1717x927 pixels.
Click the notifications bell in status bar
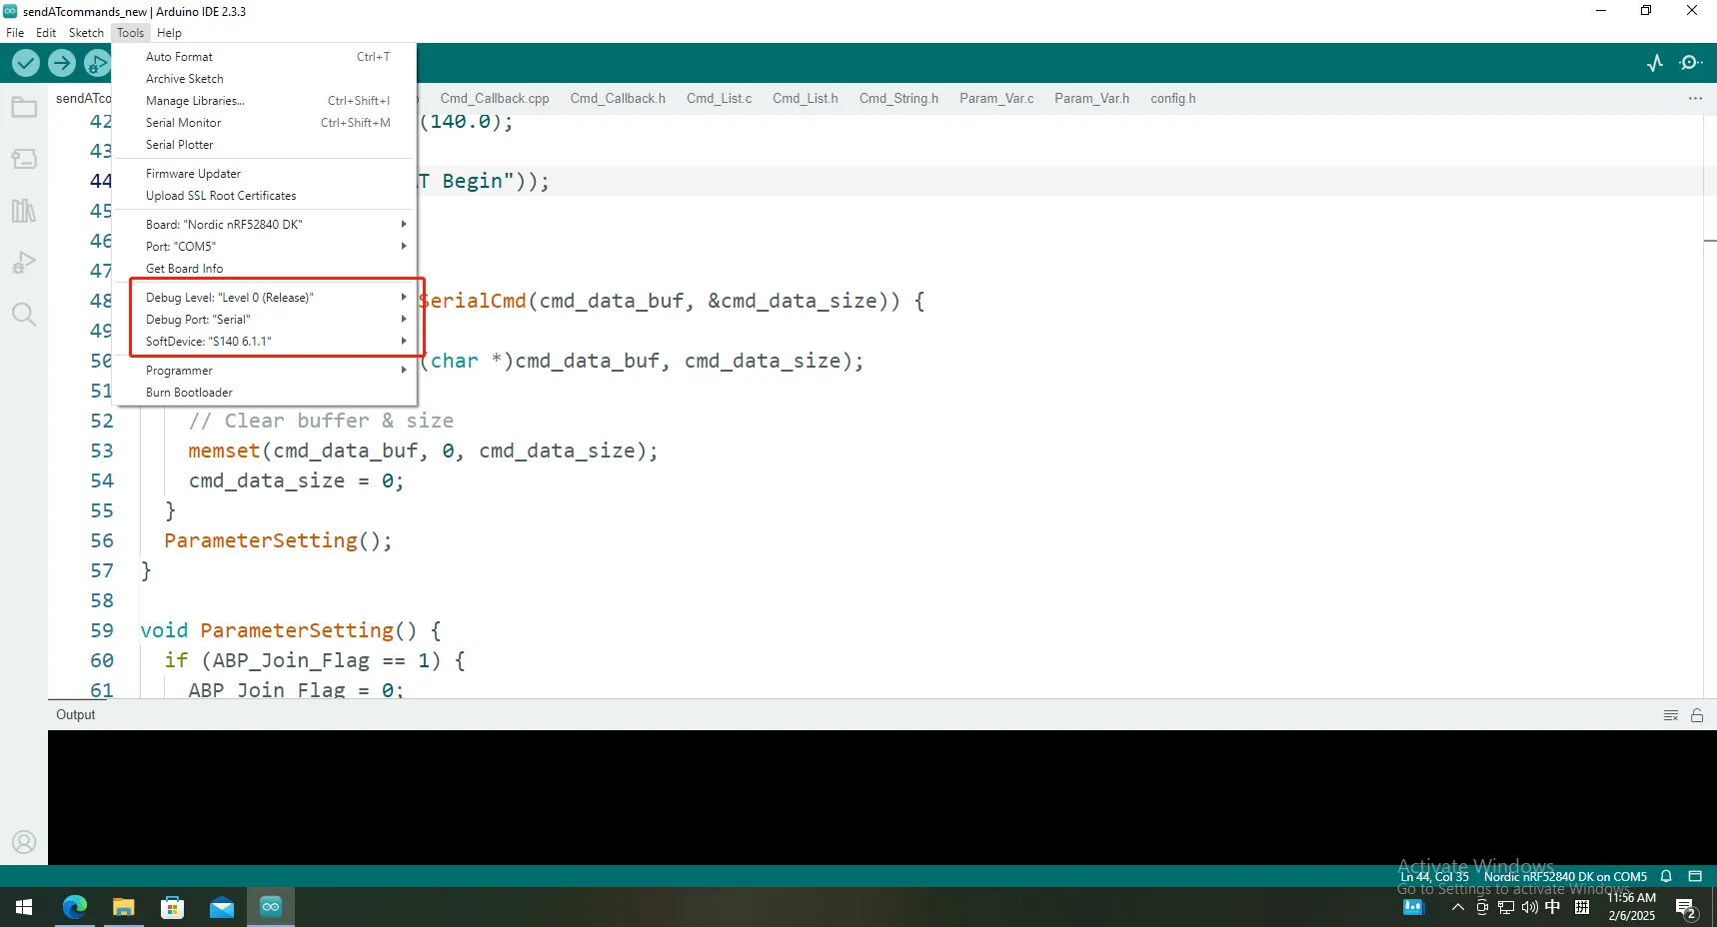tap(1666, 876)
